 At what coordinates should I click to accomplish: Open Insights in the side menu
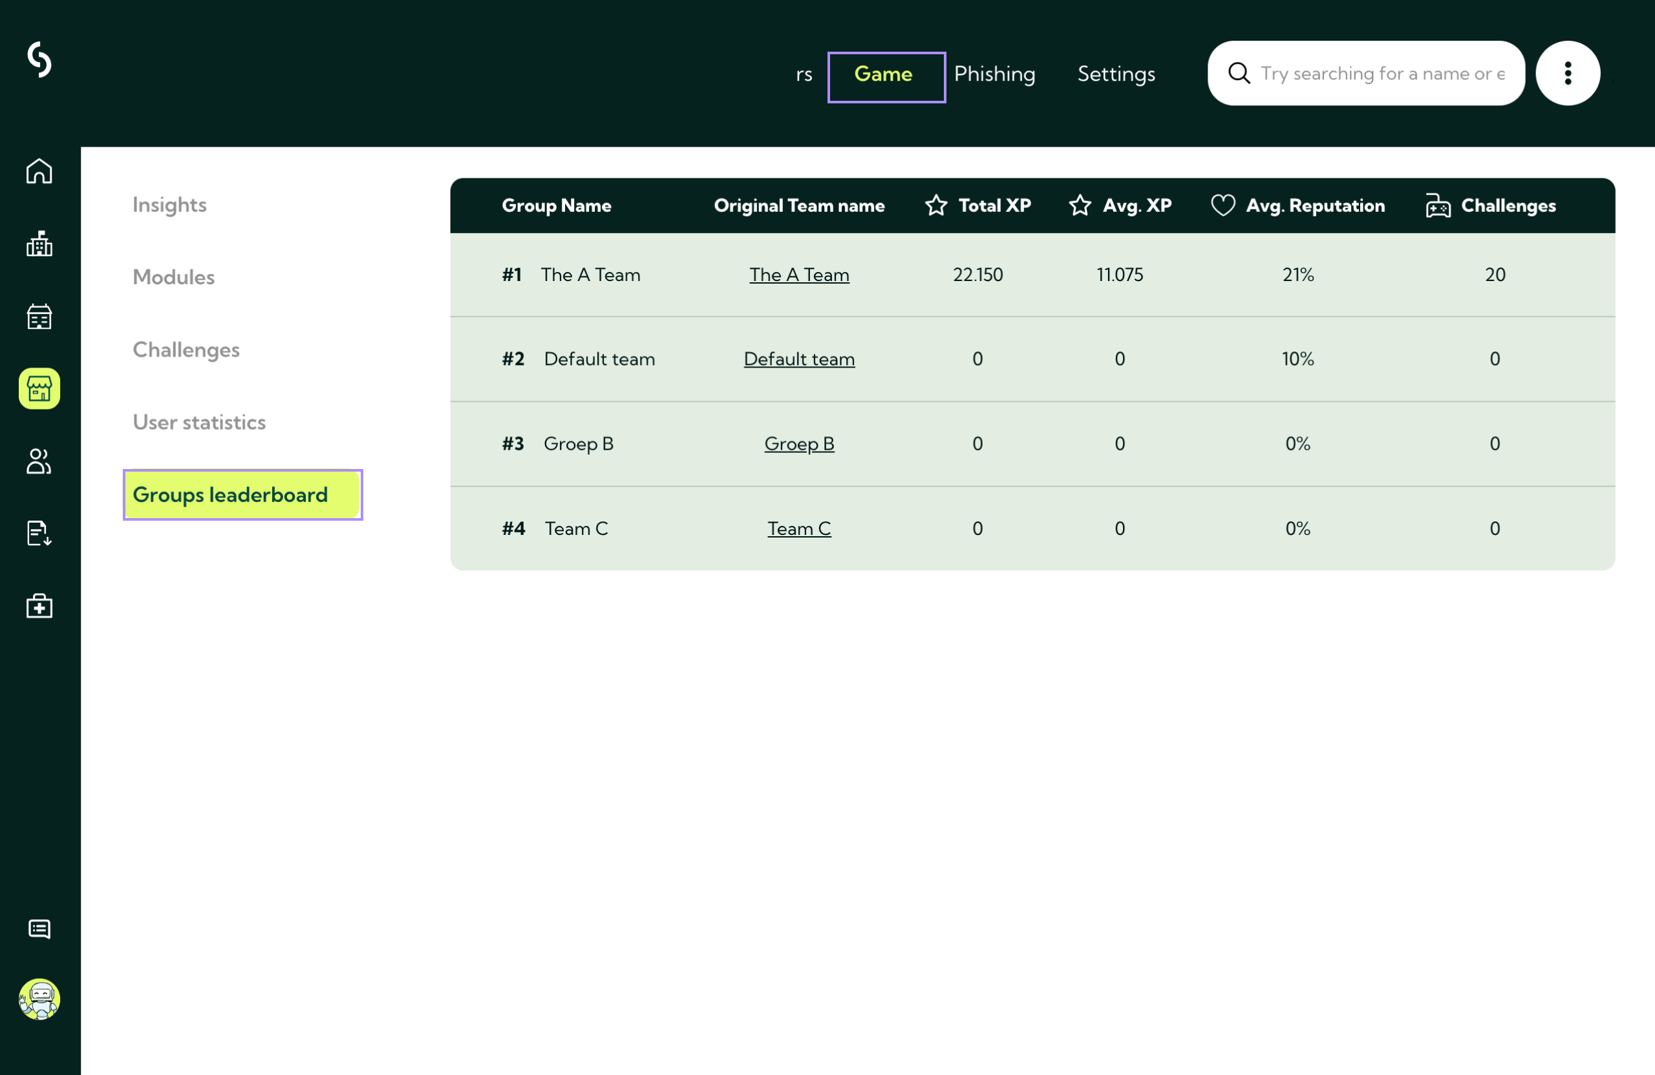169,205
